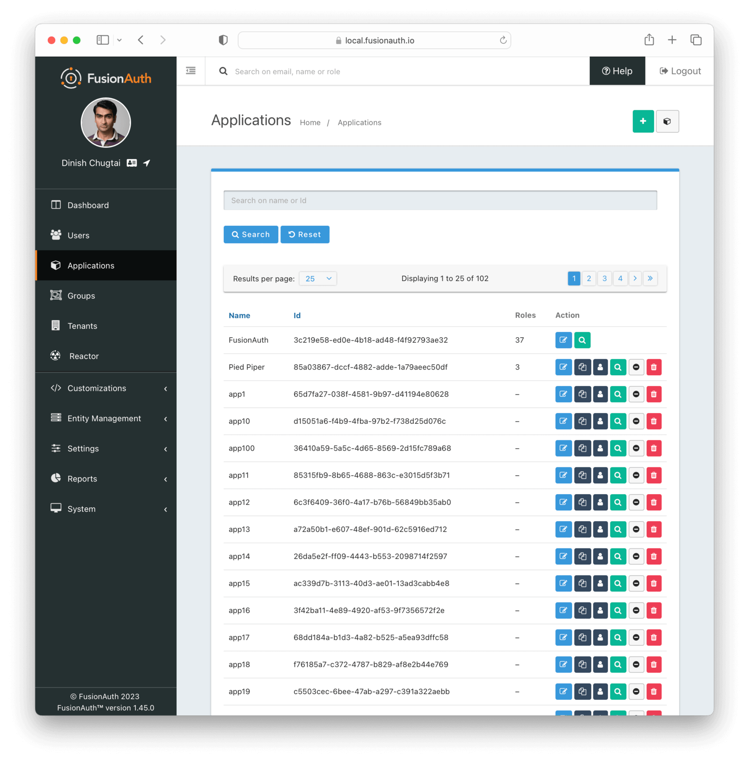Go to page 2 of results
Screen dimensions: 749x762
click(589, 278)
